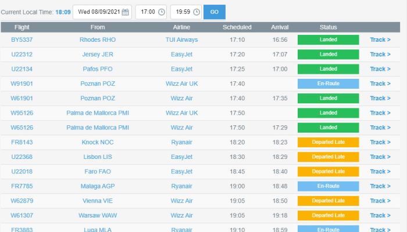
Task: Select Warsaw WAW origin link
Action: pos(97,215)
